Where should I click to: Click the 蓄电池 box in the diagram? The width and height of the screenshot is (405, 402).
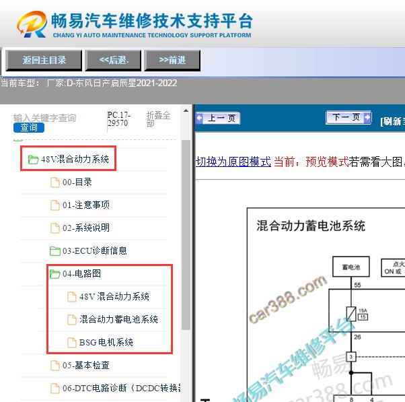coord(351,267)
